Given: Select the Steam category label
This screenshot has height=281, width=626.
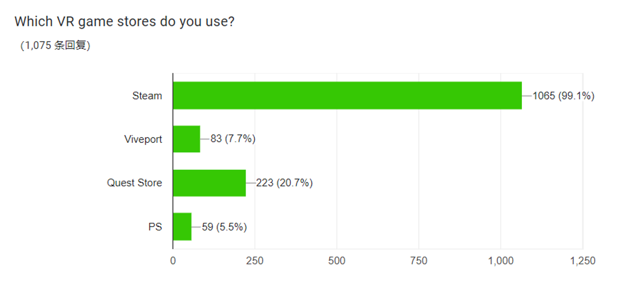Looking at the screenshot, I should coord(147,96).
